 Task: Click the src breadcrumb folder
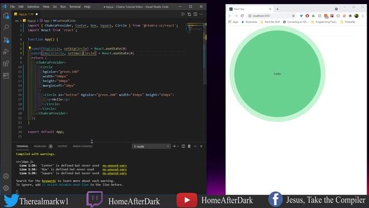pos(17,21)
